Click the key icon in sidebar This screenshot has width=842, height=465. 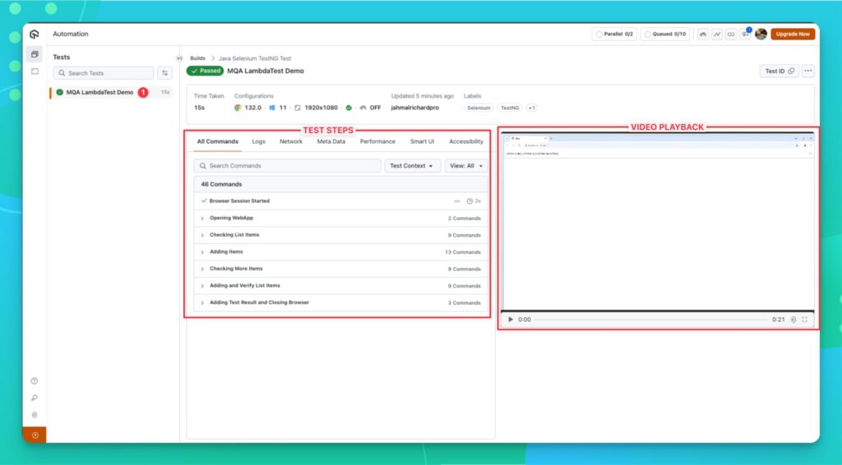click(35, 398)
